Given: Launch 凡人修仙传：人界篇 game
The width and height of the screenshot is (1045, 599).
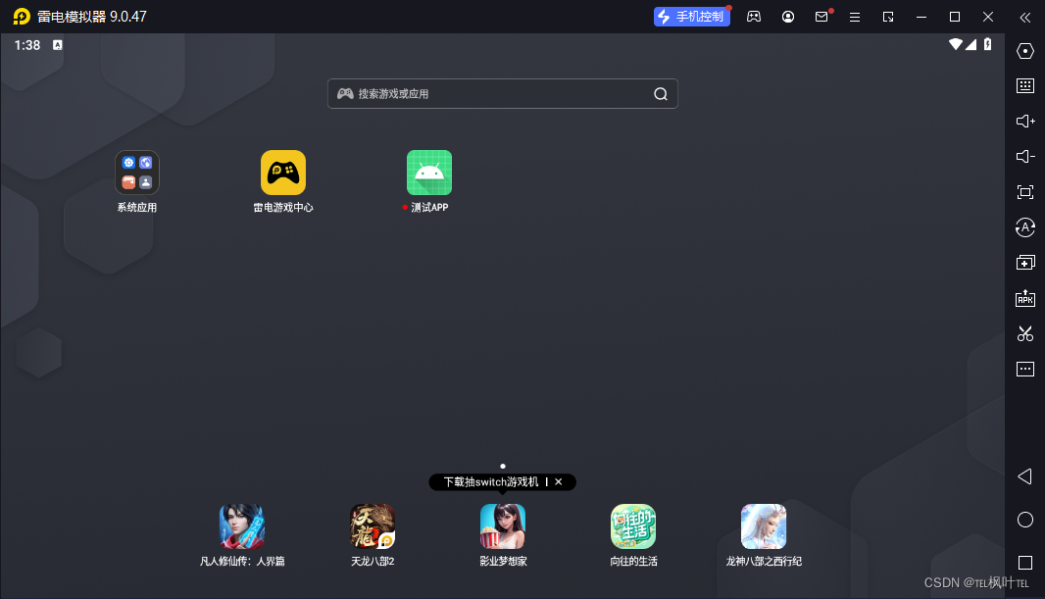Looking at the screenshot, I should 242,526.
